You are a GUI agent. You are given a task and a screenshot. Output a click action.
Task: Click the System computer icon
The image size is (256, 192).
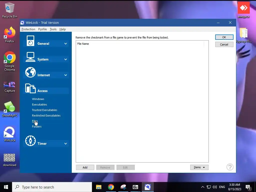tap(30, 57)
